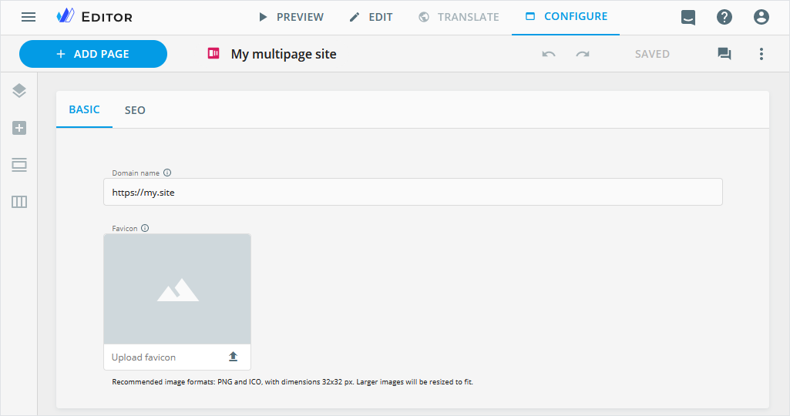Click the My multipage site title
The image size is (790, 416).
click(284, 55)
